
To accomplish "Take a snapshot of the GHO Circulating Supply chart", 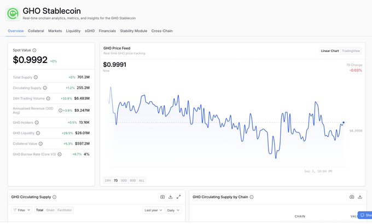I will point(162,197).
